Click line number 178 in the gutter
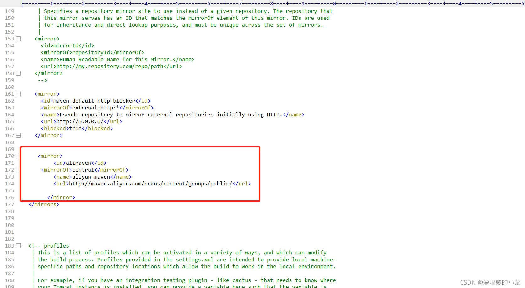The height and width of the screenshot is (288, 525). click(9, 211)
